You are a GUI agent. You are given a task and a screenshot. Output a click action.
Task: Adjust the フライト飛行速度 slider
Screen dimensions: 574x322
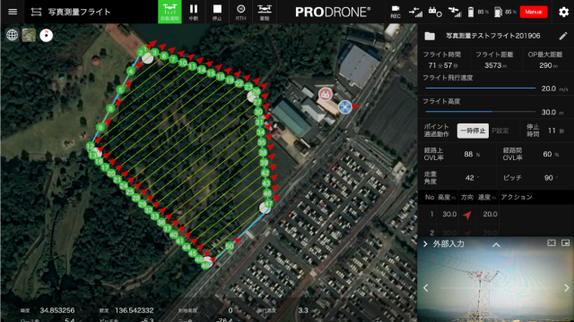[481, 88]
